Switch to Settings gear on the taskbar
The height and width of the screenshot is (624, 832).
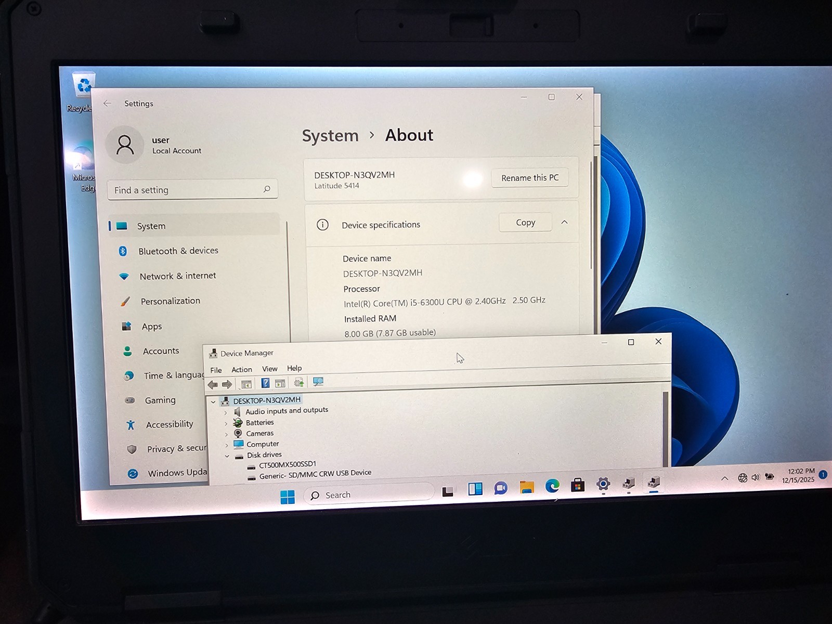pyautogui.click(x=603, y=484)
